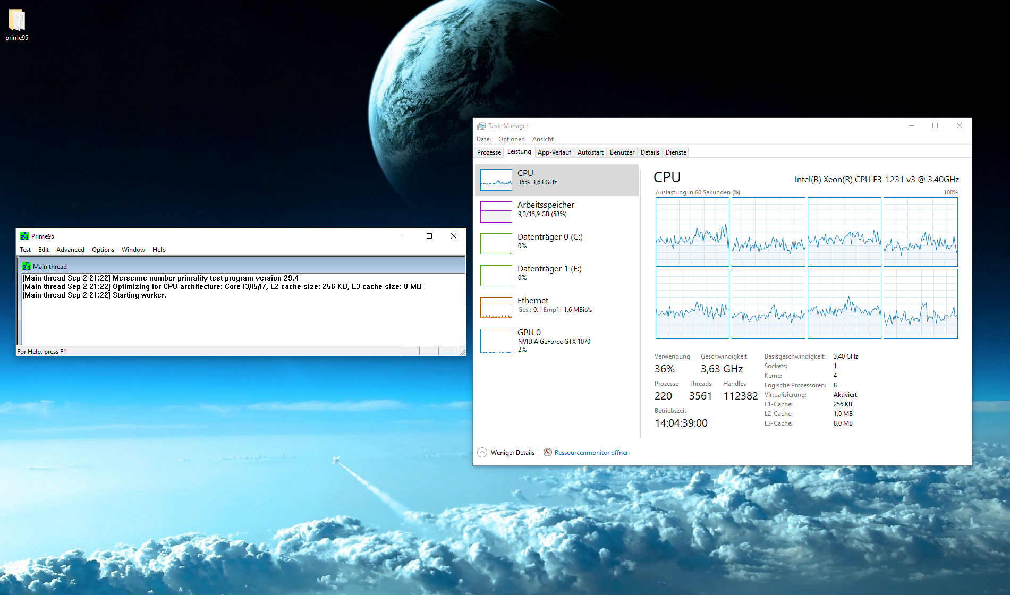Click the Main thread child window title bar
This screenshot has width=1010, height=595.
pyautogui.click(x=241, y=267)
